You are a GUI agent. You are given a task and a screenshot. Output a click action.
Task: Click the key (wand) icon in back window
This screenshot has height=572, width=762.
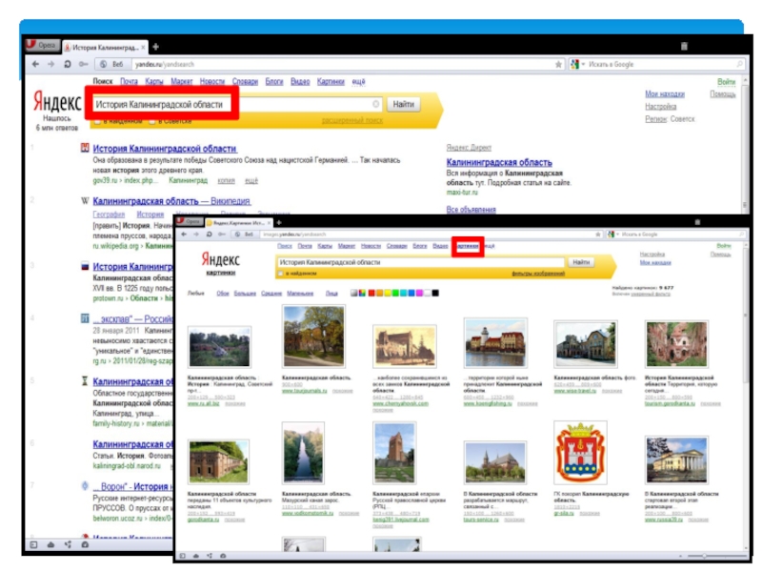(x=84, y=64)
